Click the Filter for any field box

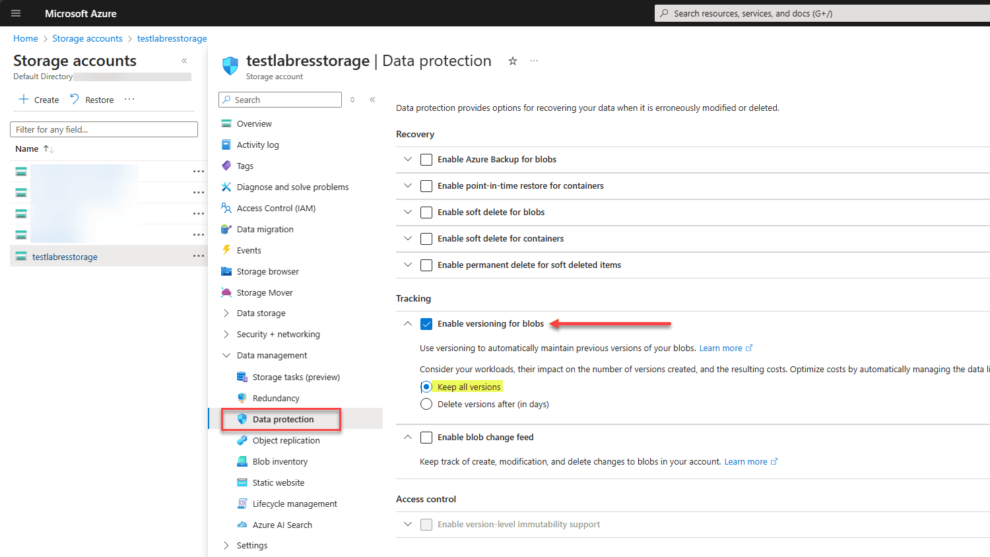104,129
